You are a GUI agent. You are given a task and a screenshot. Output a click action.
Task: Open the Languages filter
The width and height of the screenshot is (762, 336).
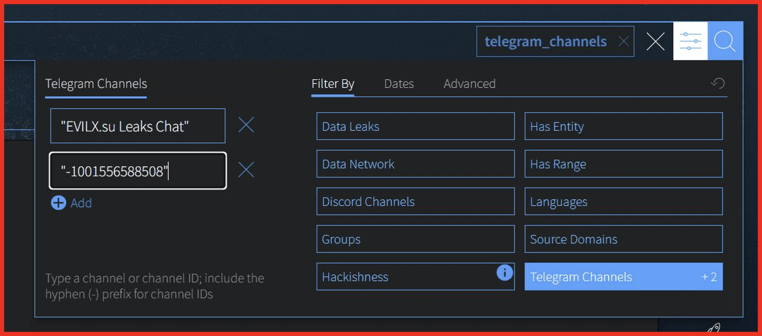click(x=623, y=202)
